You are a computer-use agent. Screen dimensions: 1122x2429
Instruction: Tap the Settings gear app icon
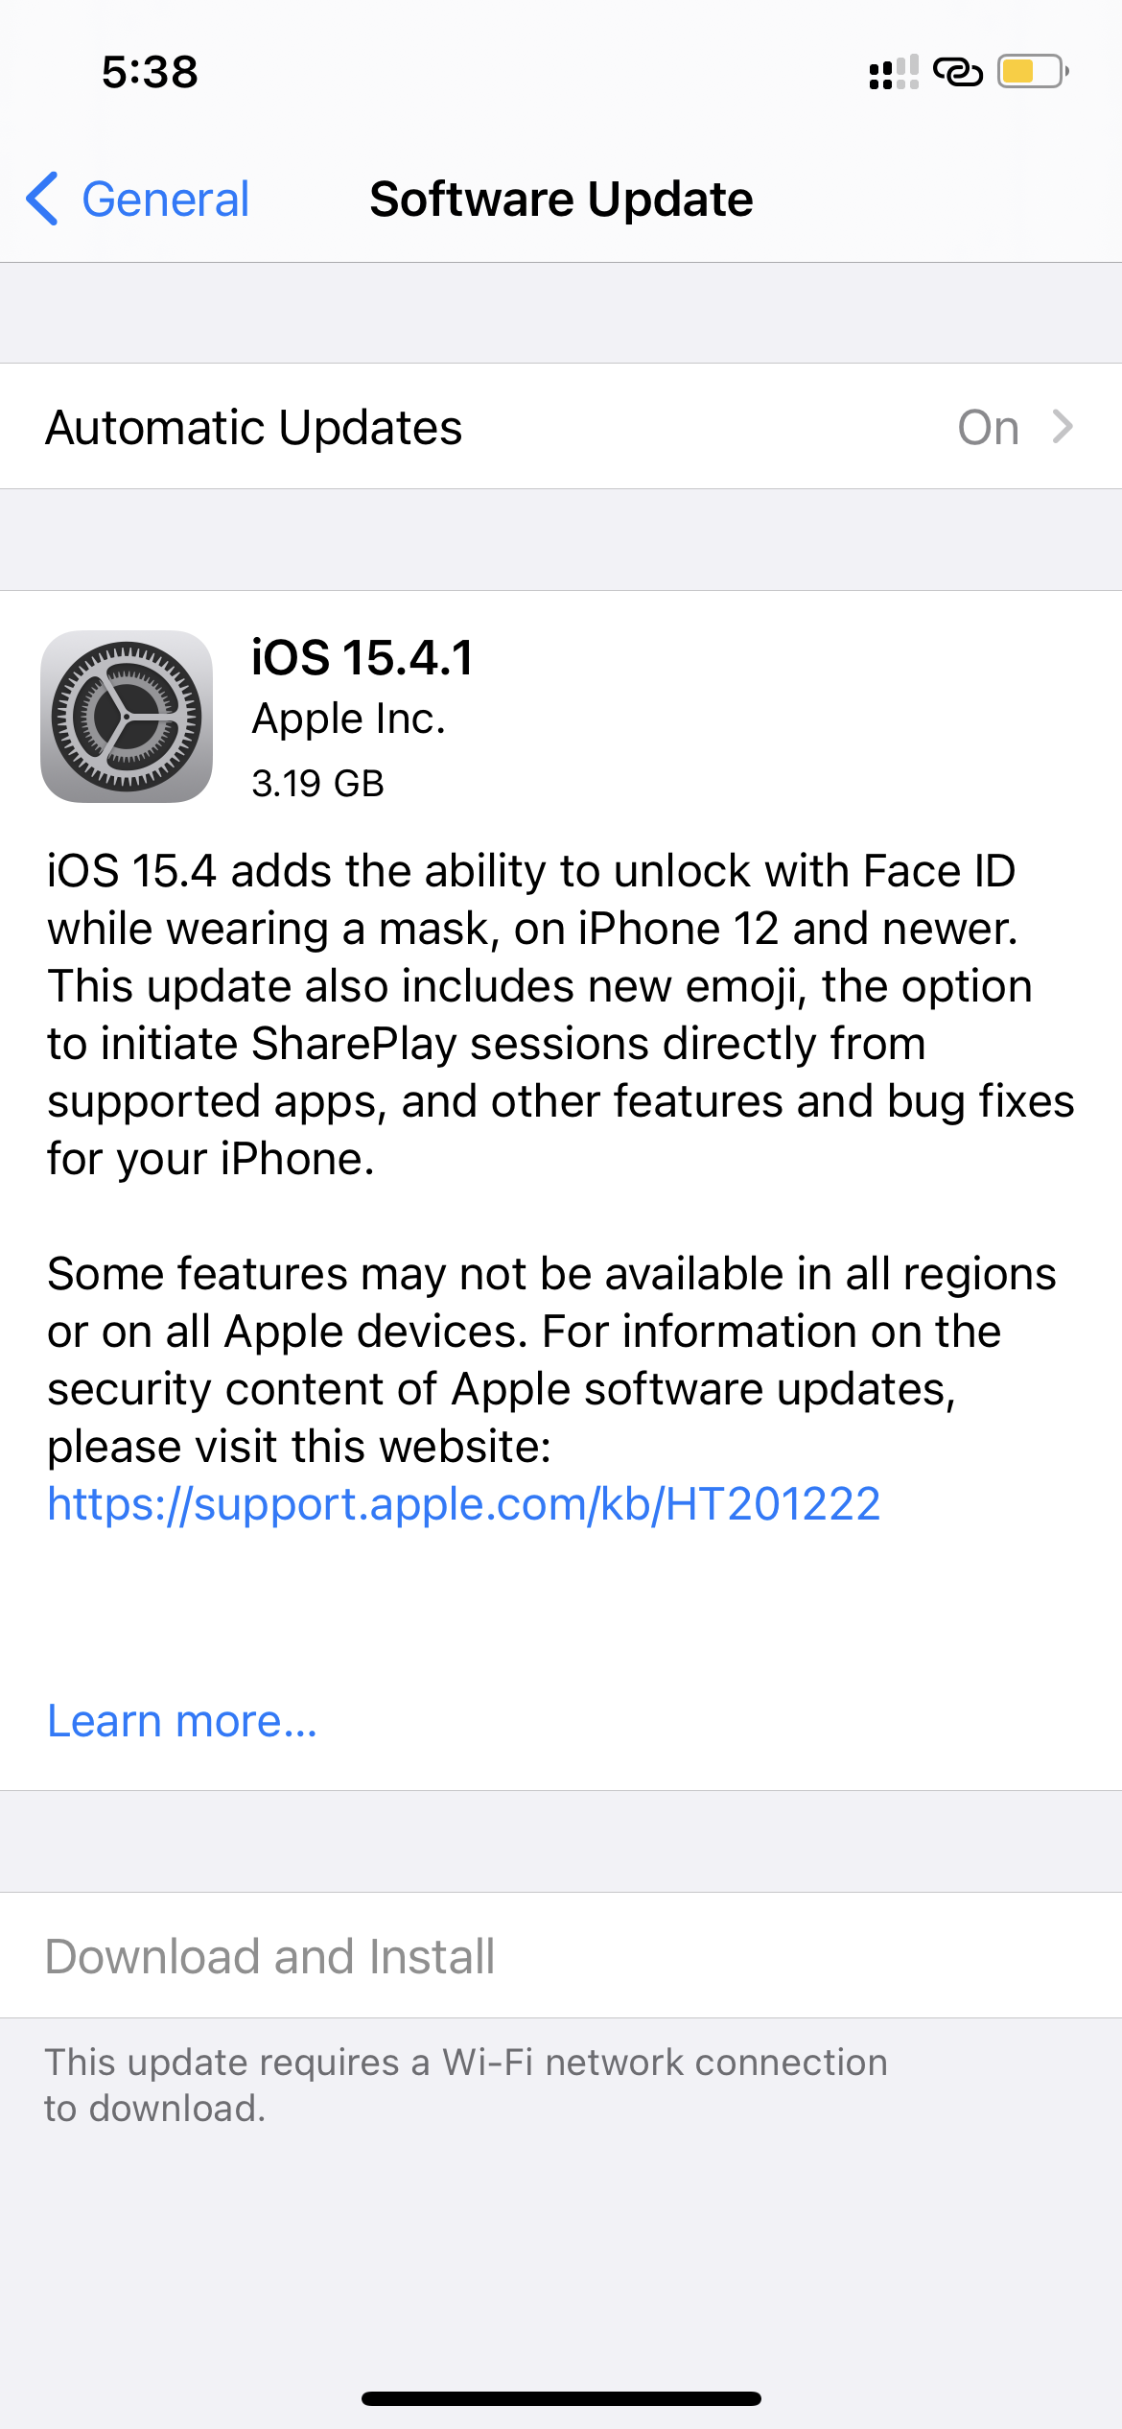click(127, 717)
